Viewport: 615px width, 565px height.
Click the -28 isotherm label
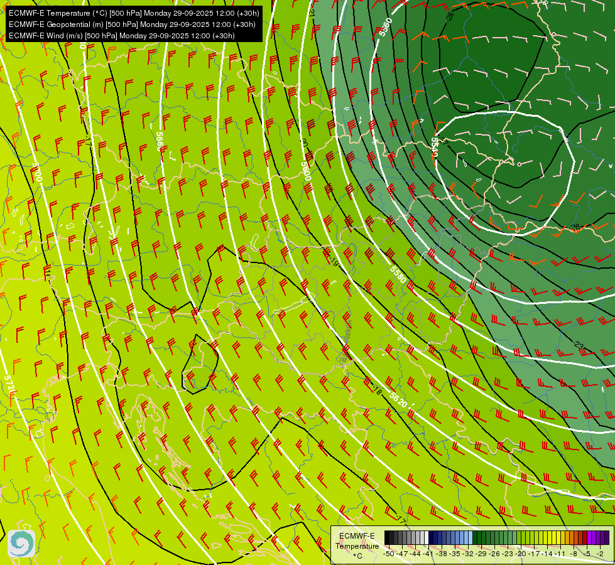click(x=450, y=16)
